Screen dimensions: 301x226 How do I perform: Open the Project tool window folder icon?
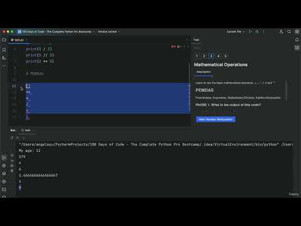coord(4,40)
